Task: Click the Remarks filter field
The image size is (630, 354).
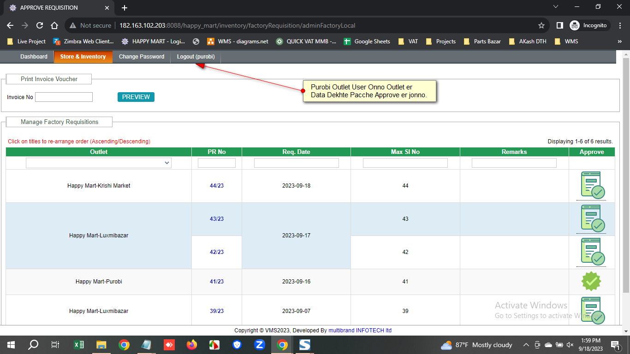Action: tap(514, 163)
